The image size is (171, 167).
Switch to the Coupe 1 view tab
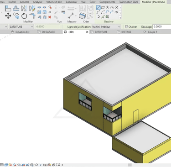[x=152, y=32]
